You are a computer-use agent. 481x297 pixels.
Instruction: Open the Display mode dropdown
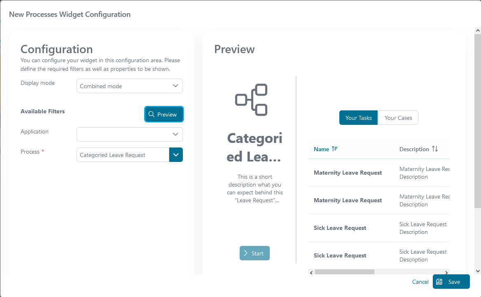coord(129,86)
